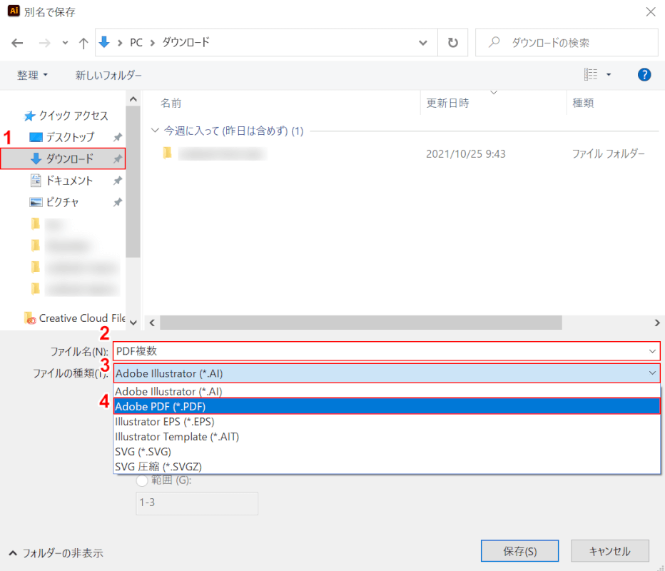Go up one folder level
This screenshot has height=571, width=665.
pyautogui.click(x=83, y=43)
